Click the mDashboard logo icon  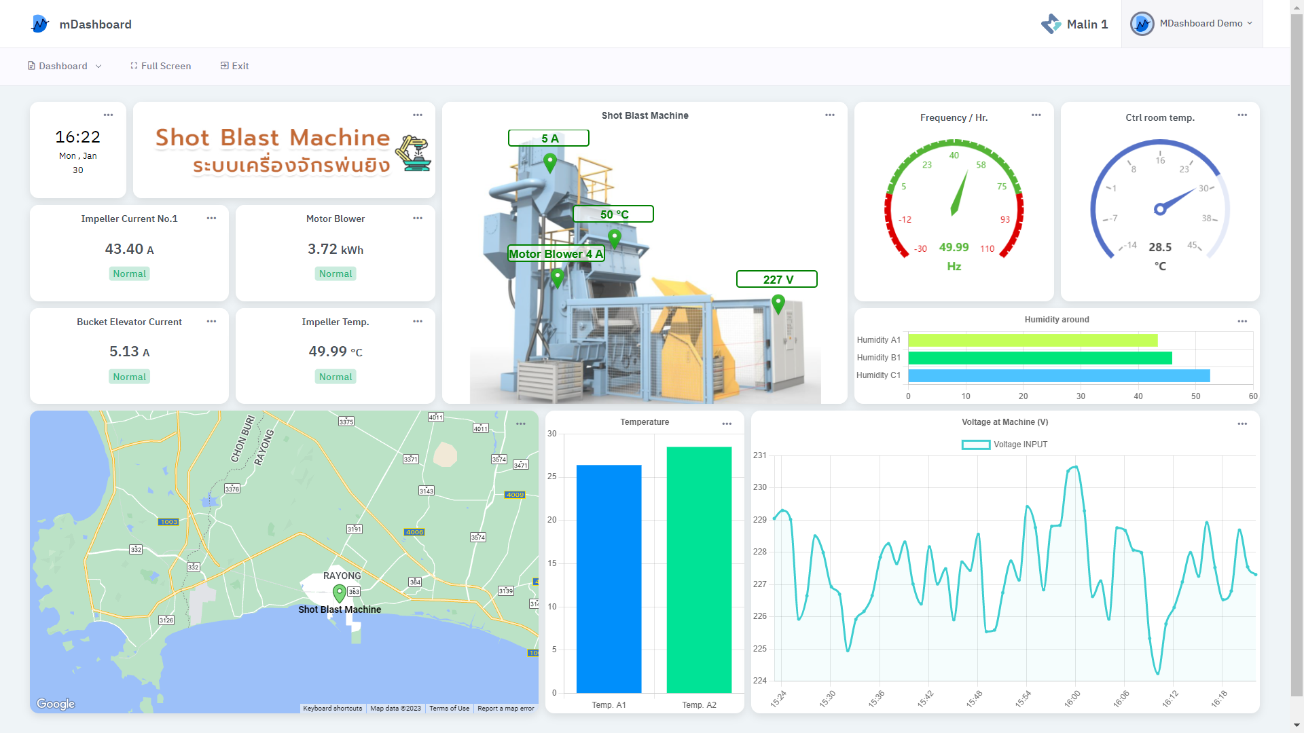40,24
